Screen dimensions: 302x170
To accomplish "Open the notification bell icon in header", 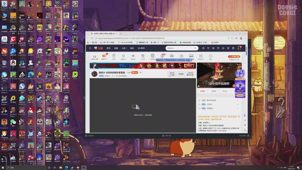I will (223, 48).
